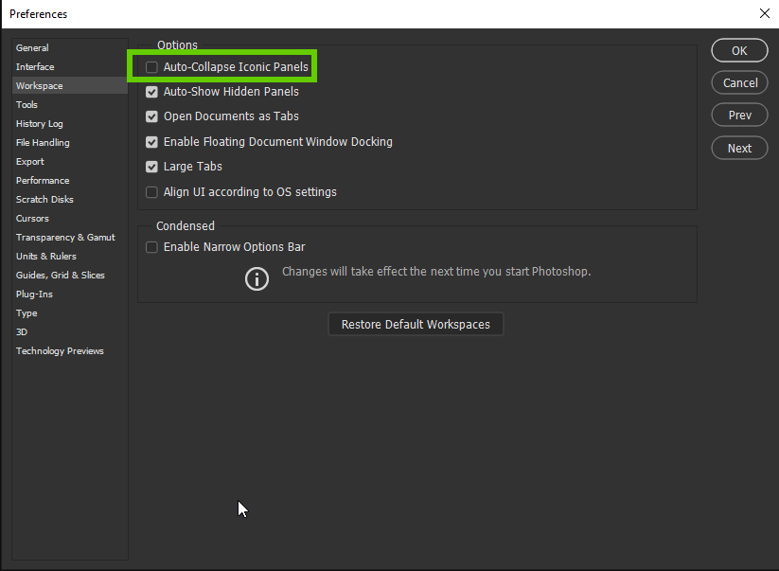The image size is (779, 571).
Task: Close the Preferences dialog with X
Action: click(x=765, y=13)
